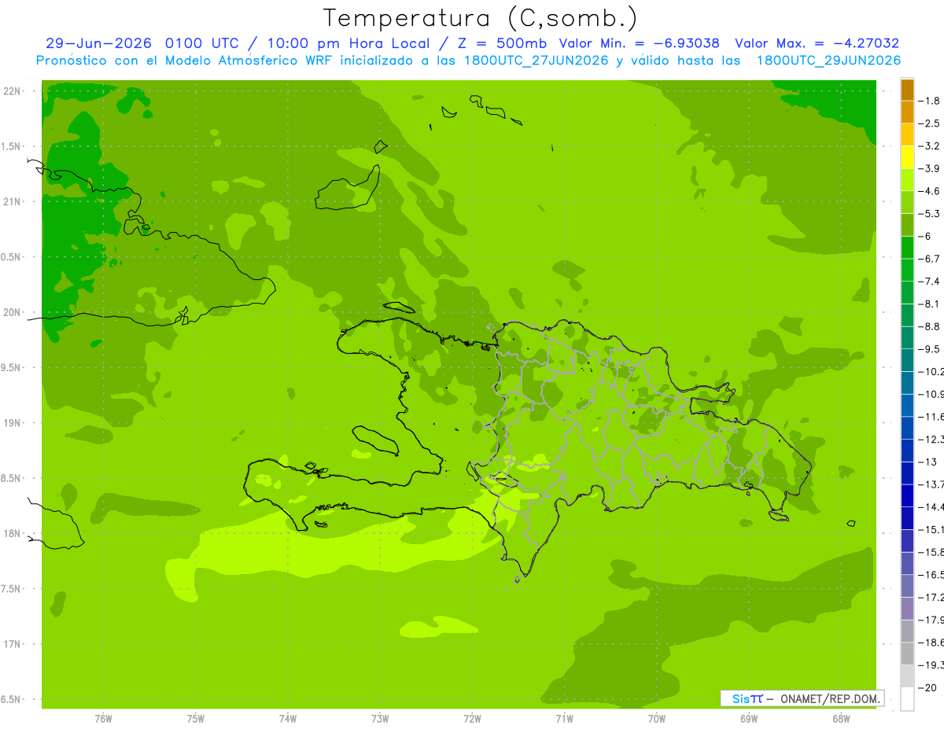
Task: Click the -8.8 colorbar value
Action: point(930,326)
